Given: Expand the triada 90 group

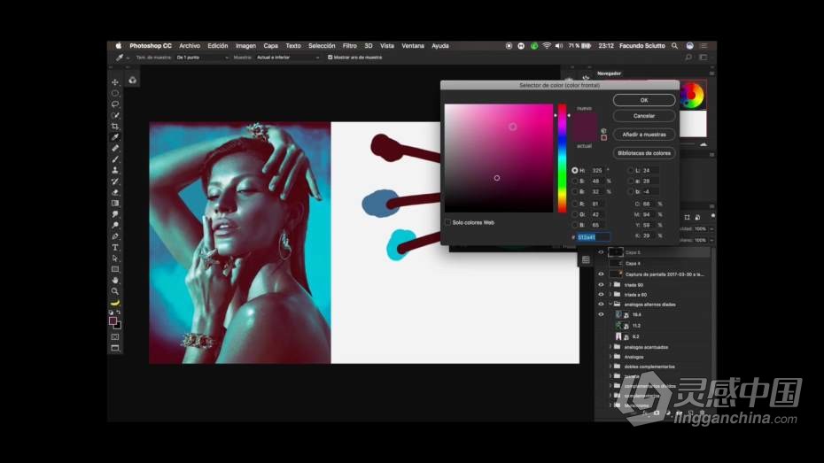Looking at the screenshot, I should click(610, 285).
